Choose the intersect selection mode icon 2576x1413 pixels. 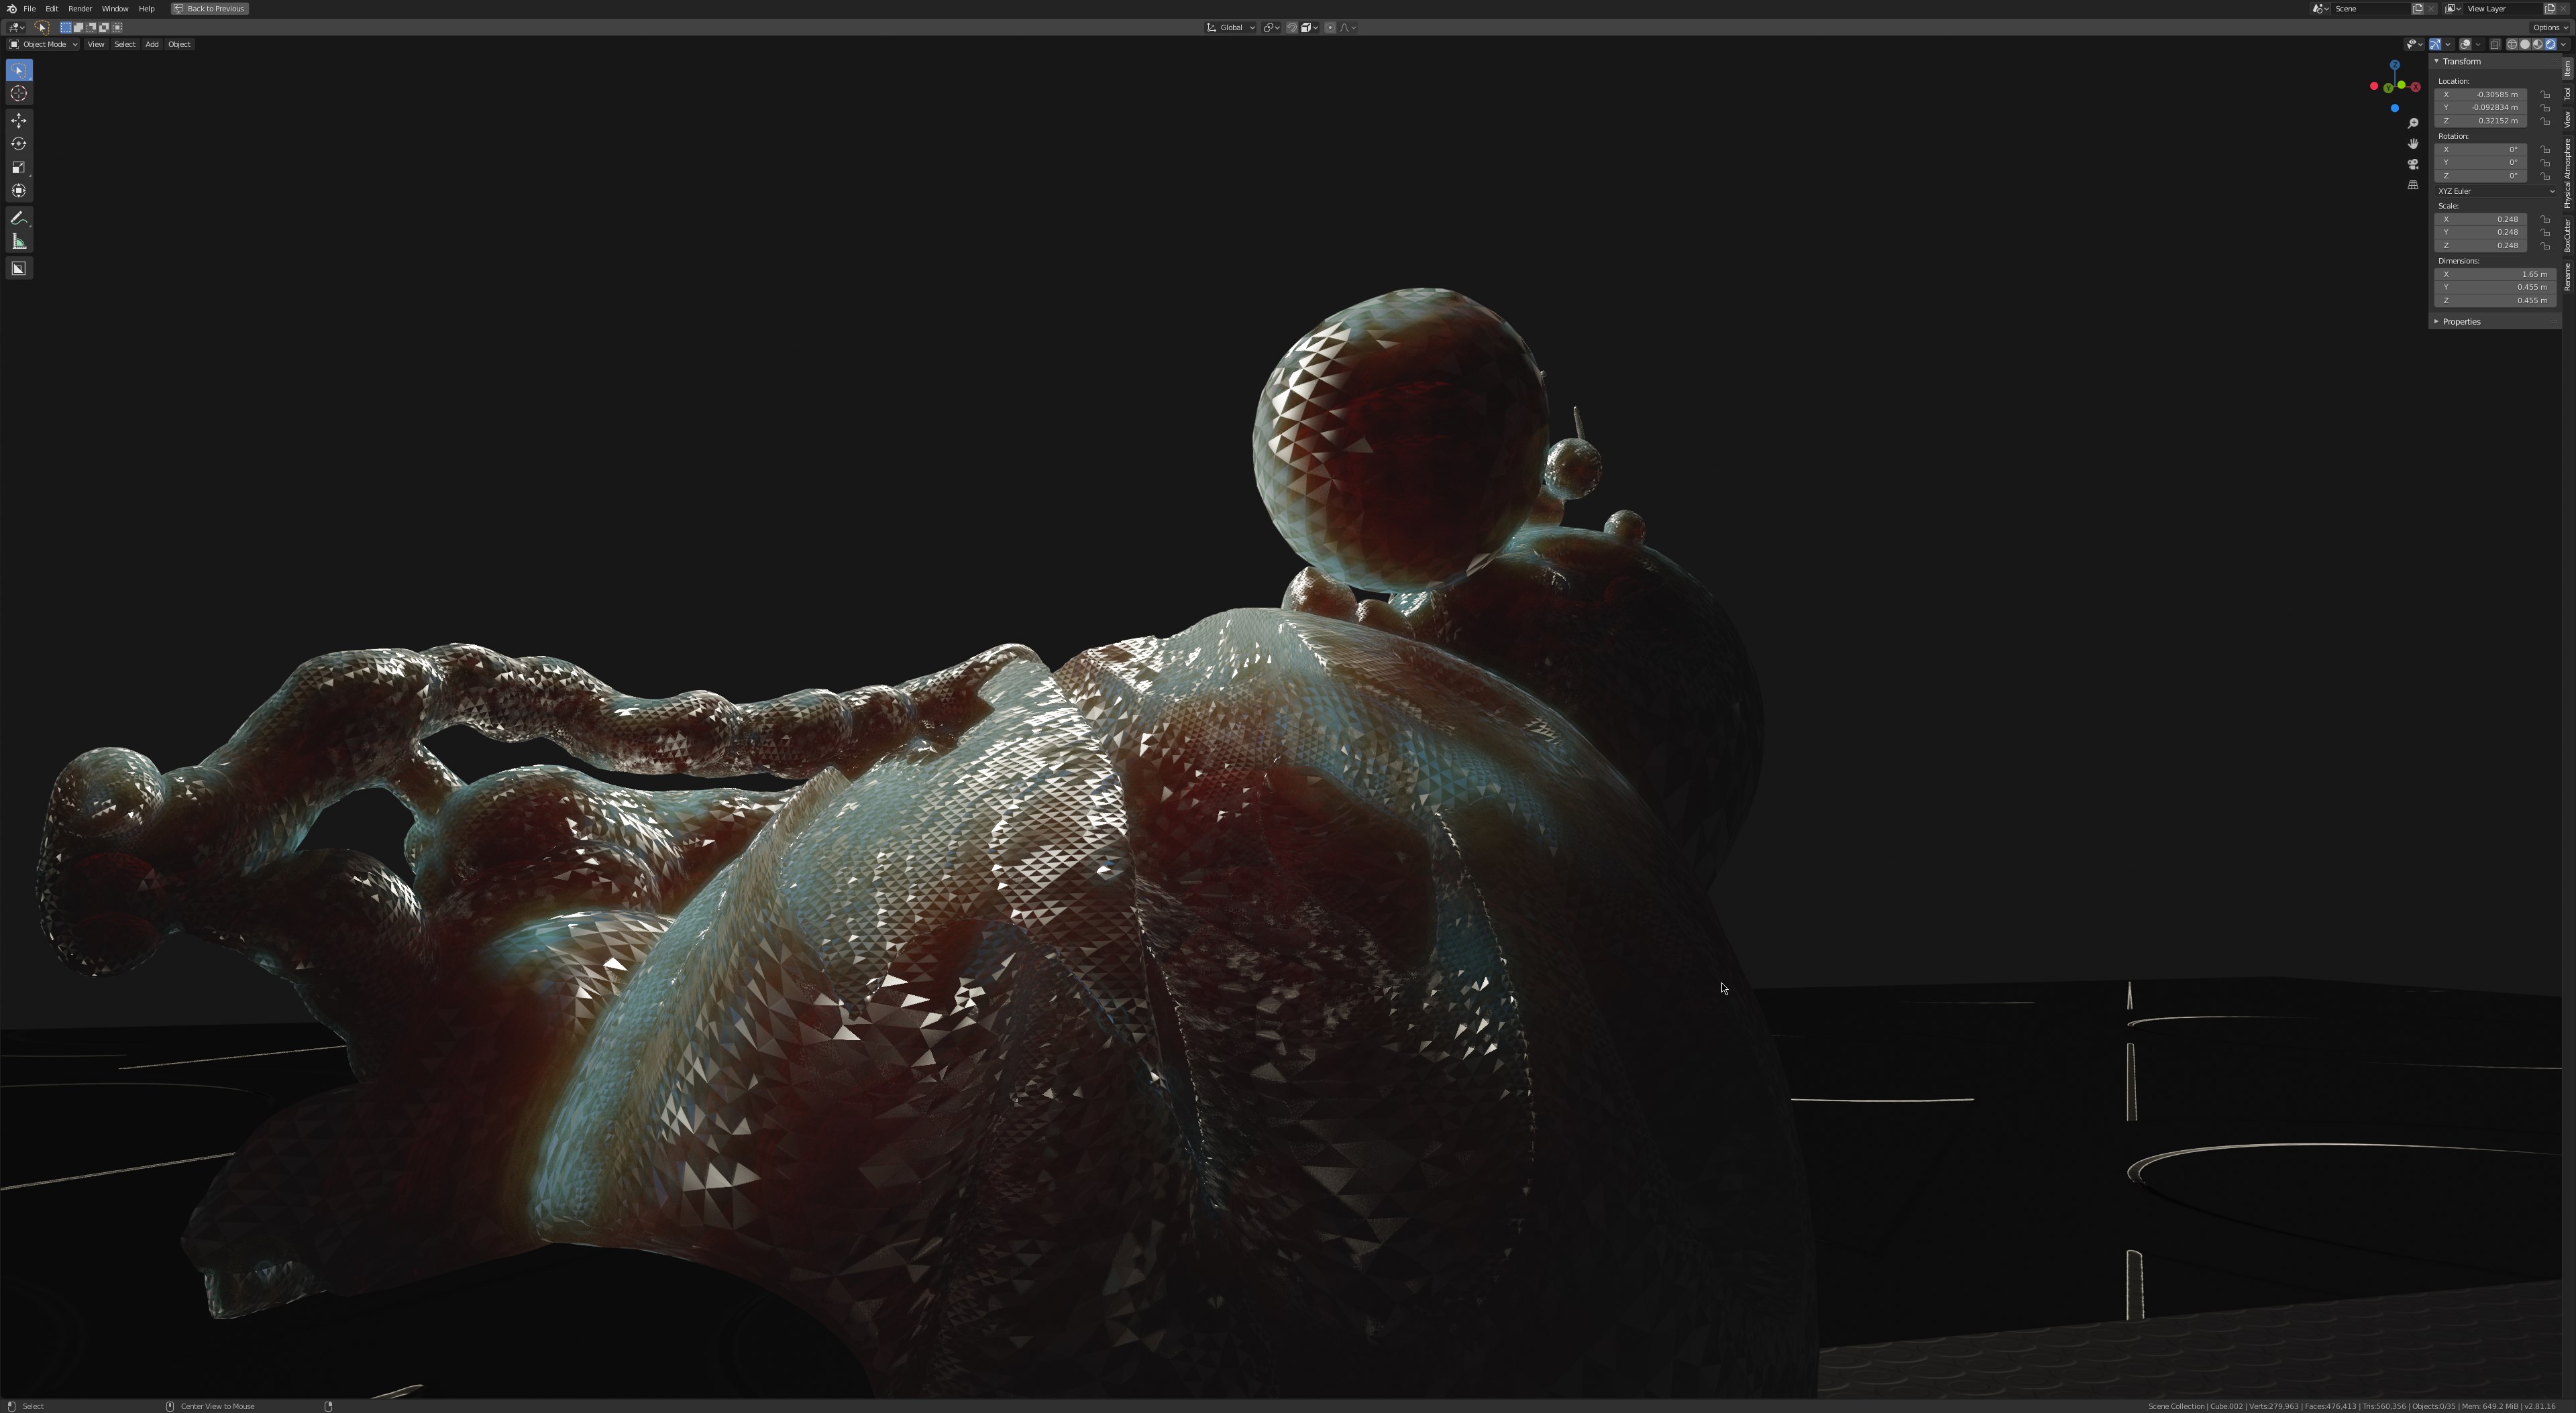117,28
